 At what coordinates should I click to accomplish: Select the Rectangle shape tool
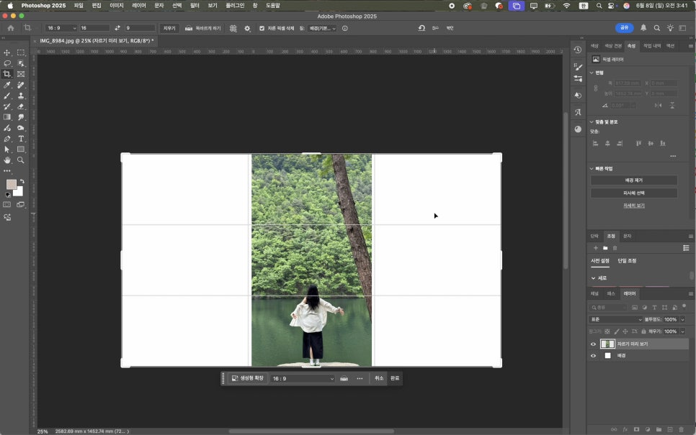click(21, 150)
